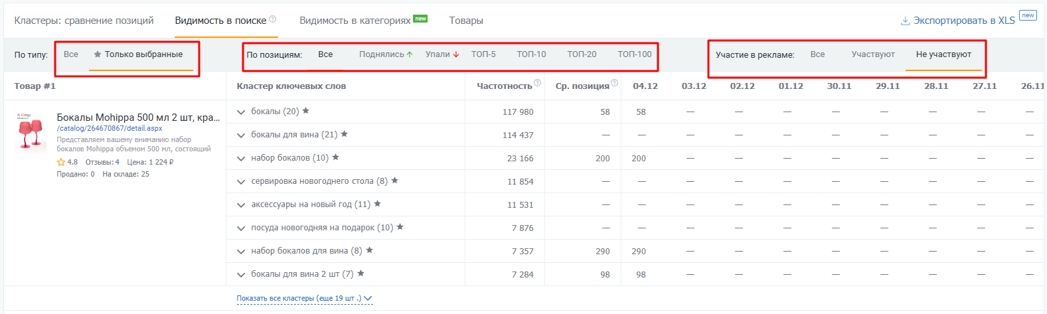Image resolution: width=1047 pixels, height=314 pixels.
Task: Click question icon next to Частотность header
Action: [x=538, y=83]
